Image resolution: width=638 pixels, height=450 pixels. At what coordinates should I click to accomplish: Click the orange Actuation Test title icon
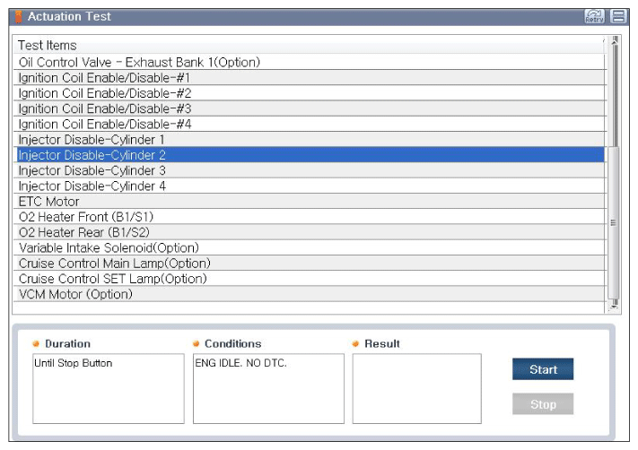[18, 17]
